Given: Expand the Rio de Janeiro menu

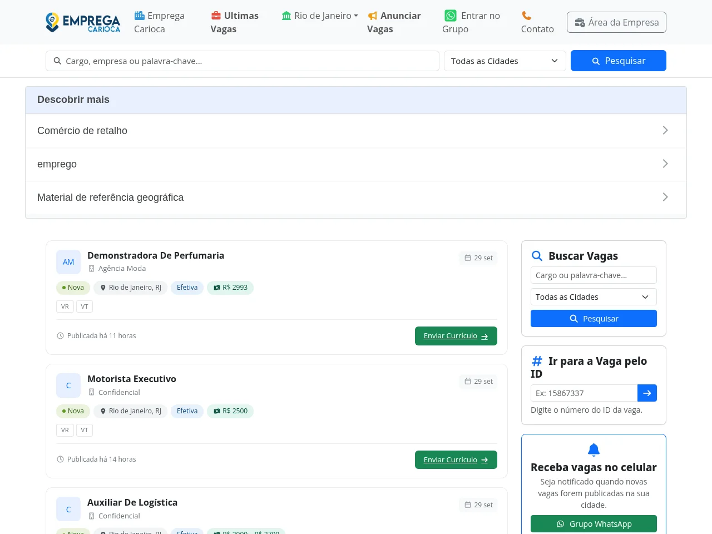Looking at the screenshot, I should pos(320,16).
